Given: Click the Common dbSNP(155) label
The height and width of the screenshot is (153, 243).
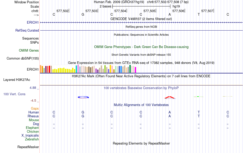Looking at the screenshot, I should 23,58.
